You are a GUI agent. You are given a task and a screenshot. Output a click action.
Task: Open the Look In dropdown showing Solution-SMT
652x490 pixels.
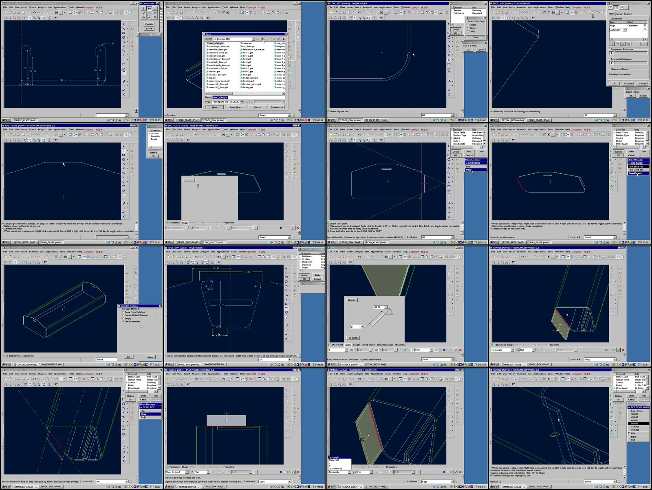point(253,39)
